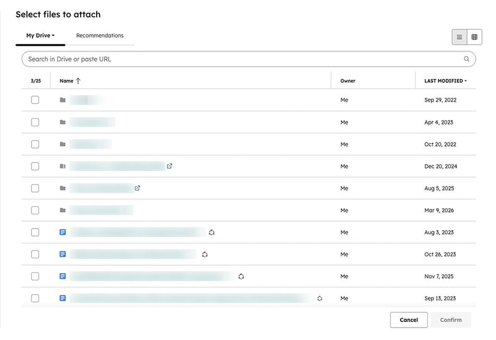This screenshot has height=340, width=496.
Task: Tick checkbox for Sep 13, 2023 document
Action: [x=35, y=299]
